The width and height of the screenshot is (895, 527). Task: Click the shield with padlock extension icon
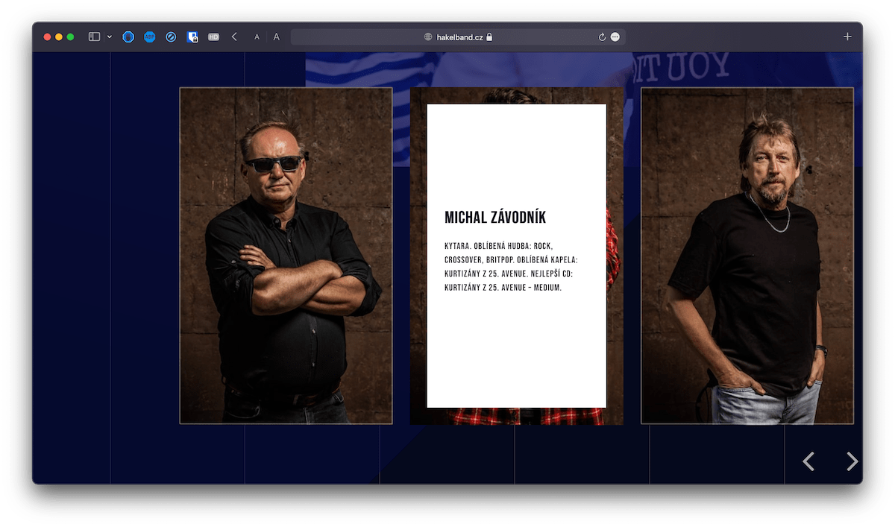tap(192, 37)
